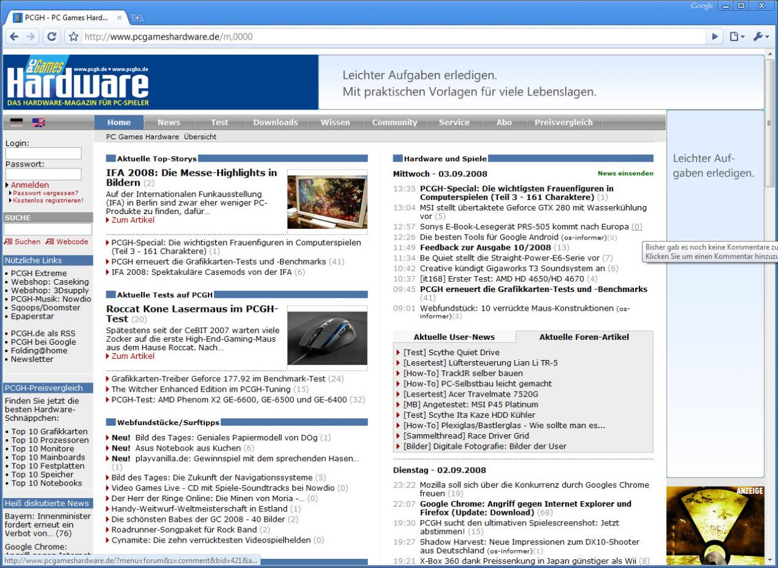Open Video Games Live Nowdio link
Viewport: 778px width, 568px height.
(222, 488)
